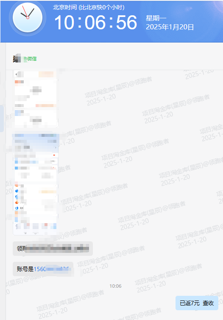Viewport: 223px width, 320px height.
Task: Click the blurred contact avatar beside @微信
Action: click(x=17, y=59)
